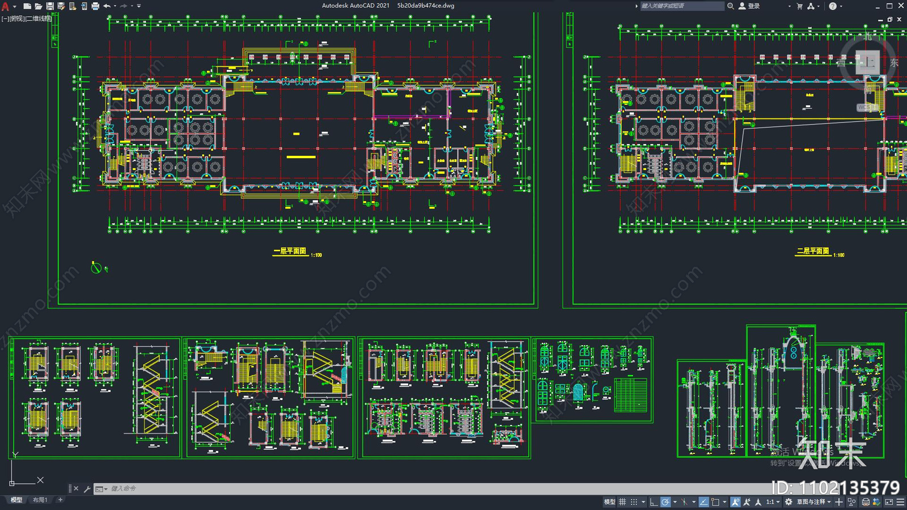
Task: Click the magnifier search icon
Action: pyautogui.click(x=731, y=6)
